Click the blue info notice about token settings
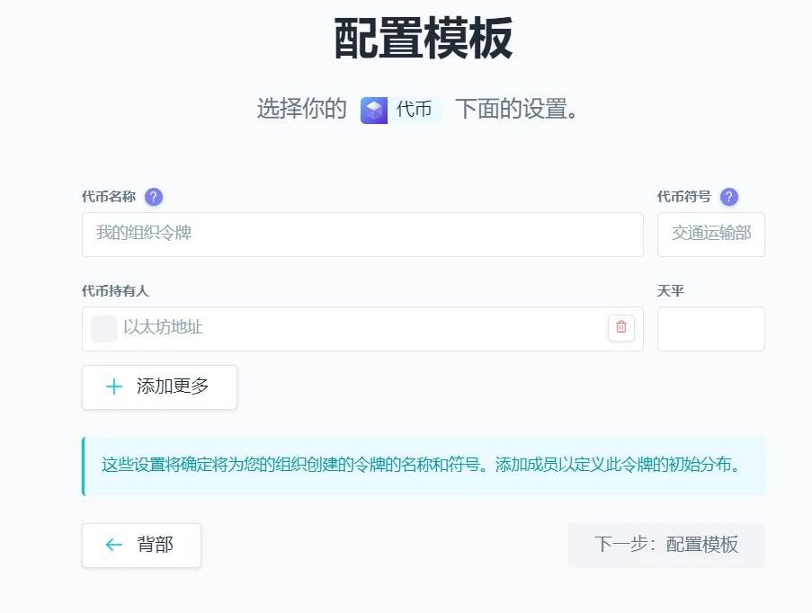 [x=423, y=466]
